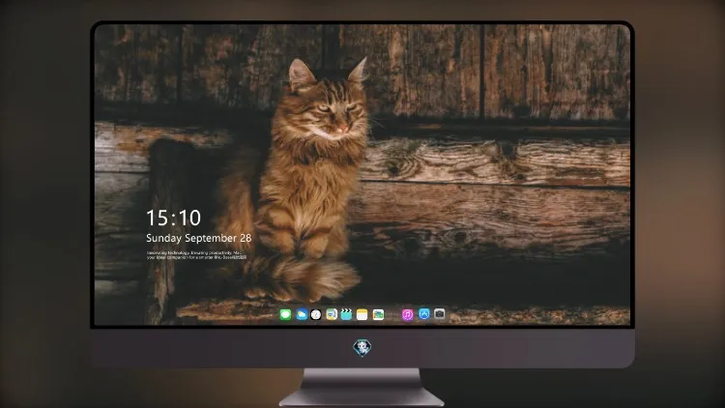Open the blue App Store icon
725x408 pixels.
click(424, 314)
